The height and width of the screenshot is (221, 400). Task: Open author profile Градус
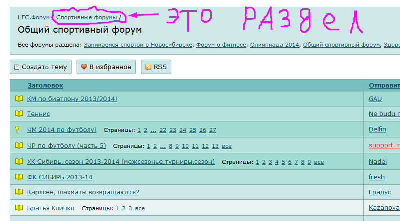[x=380, y=192]
